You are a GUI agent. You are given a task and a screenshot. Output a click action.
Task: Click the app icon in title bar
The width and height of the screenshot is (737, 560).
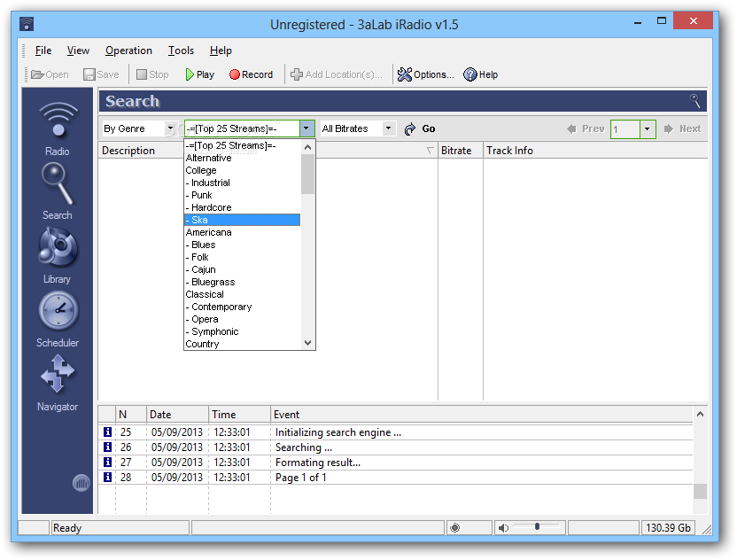pyautogui.click(x=27, y=24)
